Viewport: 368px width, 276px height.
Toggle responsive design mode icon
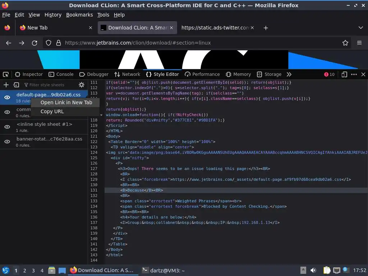coord(344,74)
